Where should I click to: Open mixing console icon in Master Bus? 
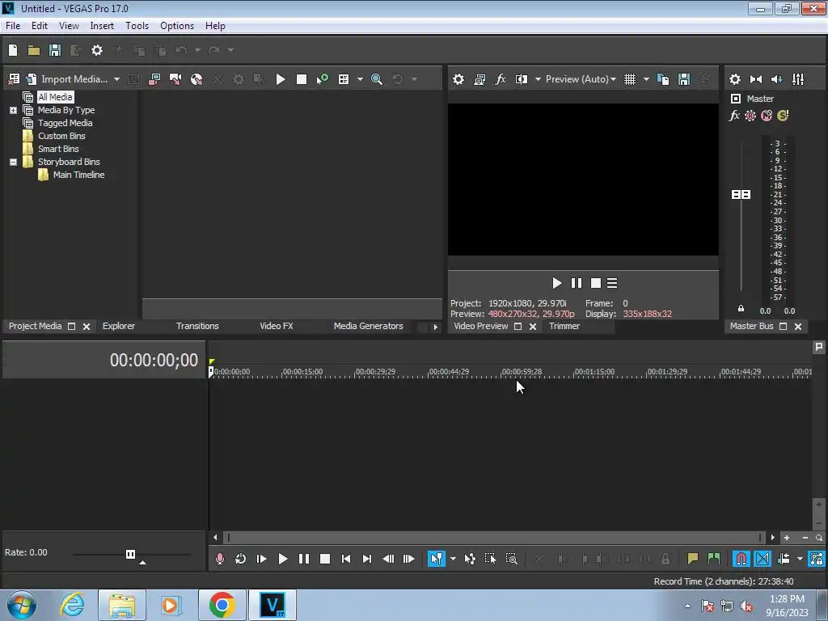pos(798,79)
